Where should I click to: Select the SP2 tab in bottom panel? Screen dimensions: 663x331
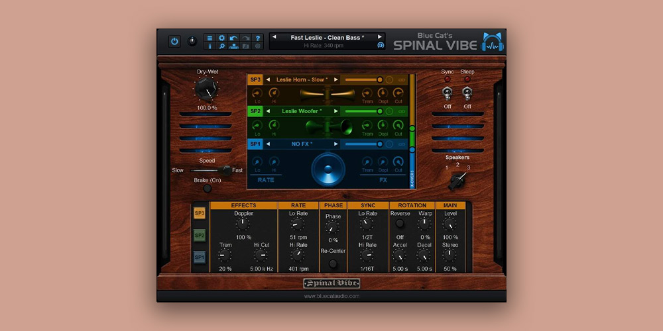(200, 235)
